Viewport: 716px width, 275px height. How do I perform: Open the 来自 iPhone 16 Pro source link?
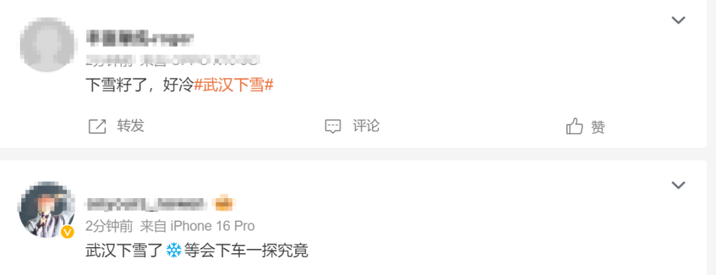[x=198, y=226]
